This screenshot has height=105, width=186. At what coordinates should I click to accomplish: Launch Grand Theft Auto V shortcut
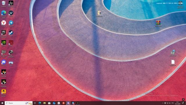click(3, 54)
